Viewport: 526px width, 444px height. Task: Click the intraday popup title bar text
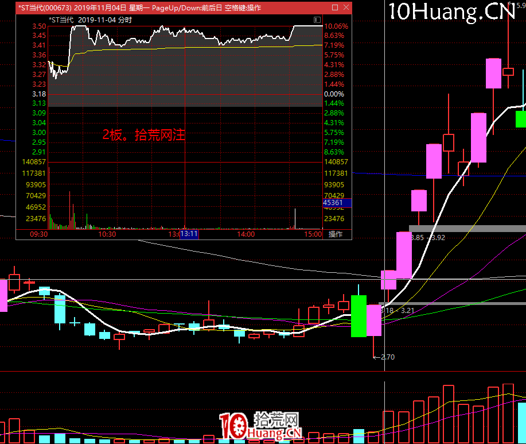(139, 7)
